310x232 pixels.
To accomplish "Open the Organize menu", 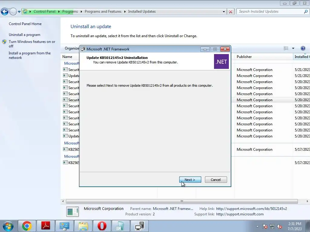I will pyautogui.click(x=72, y=48).
